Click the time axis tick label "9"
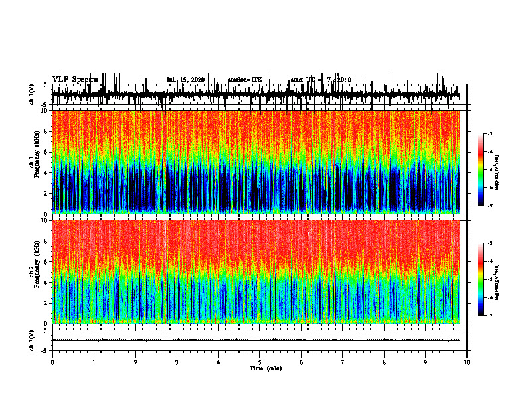The image size is (526, 406). (x=425, y=362)
